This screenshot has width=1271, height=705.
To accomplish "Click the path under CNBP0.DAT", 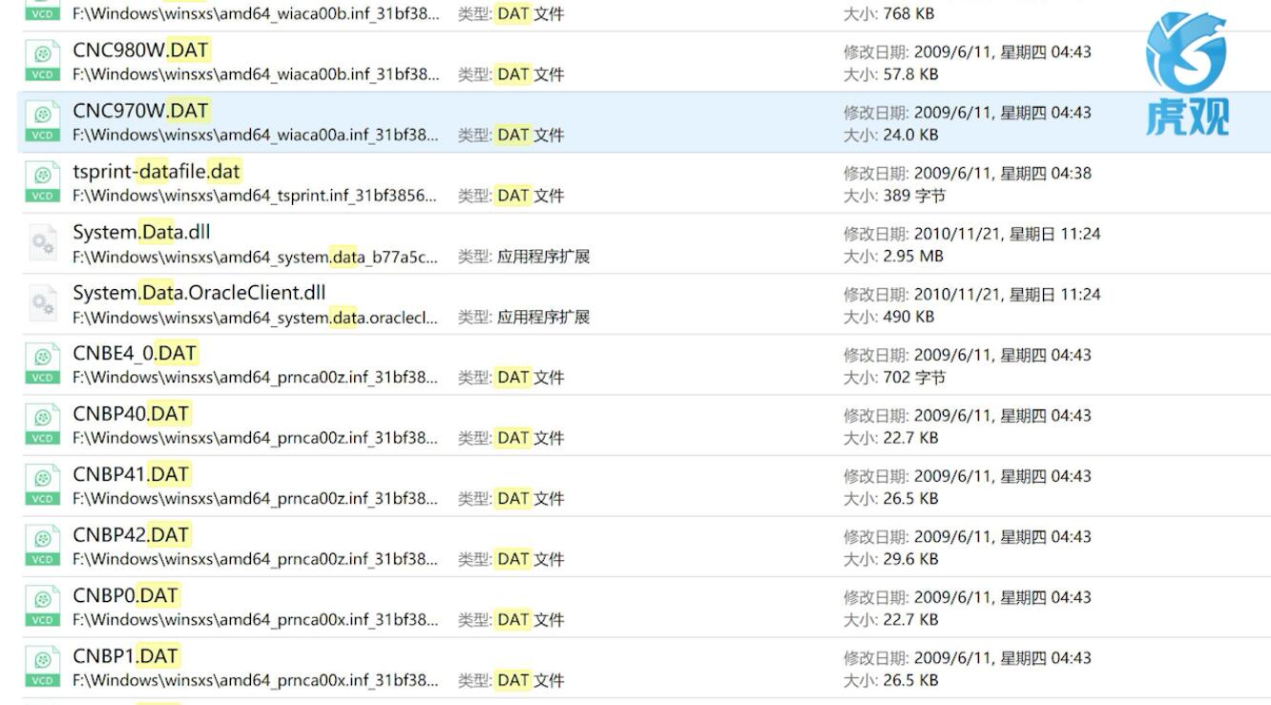I will coord(256,619).
